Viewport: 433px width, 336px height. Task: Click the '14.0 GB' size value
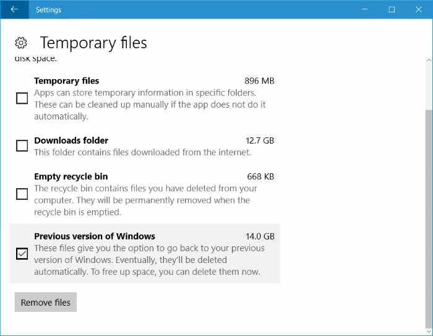click(x=260, y=236)
